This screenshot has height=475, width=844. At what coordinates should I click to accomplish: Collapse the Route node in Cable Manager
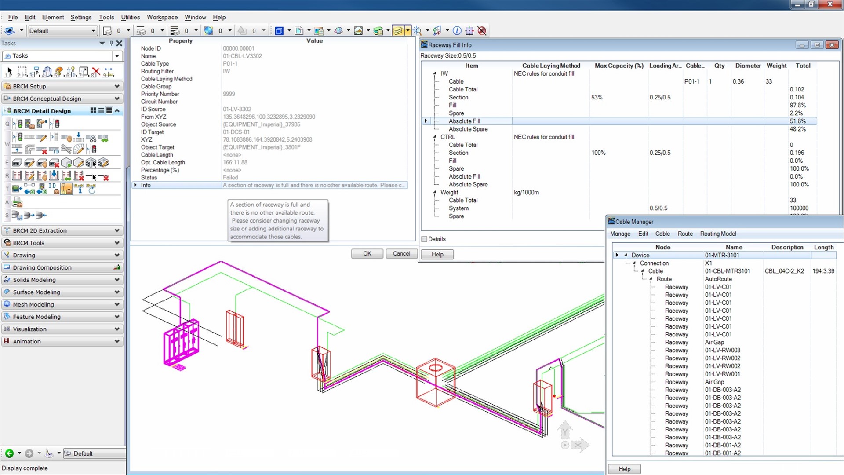pos(651,279)
